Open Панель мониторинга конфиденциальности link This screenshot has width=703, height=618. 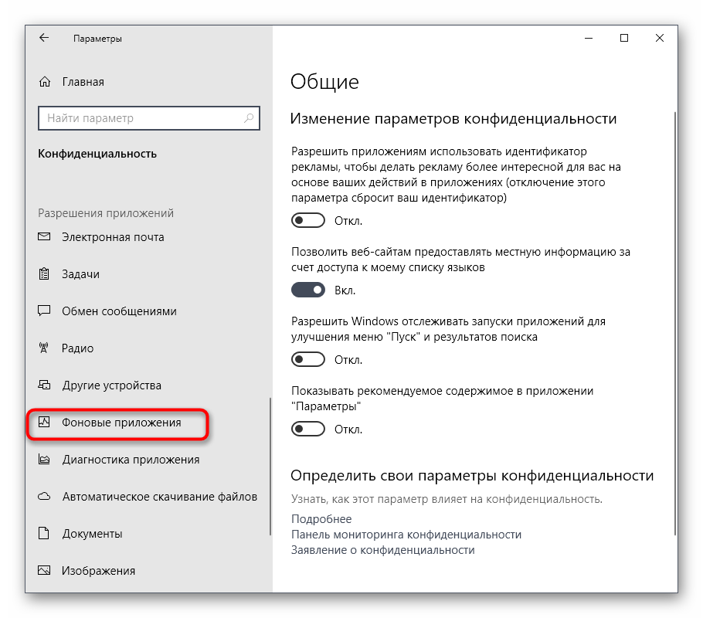[x=406, y=535]
